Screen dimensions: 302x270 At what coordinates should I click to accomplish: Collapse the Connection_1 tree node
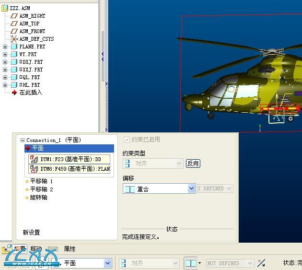pyautogui.click(x=23, y=140)
